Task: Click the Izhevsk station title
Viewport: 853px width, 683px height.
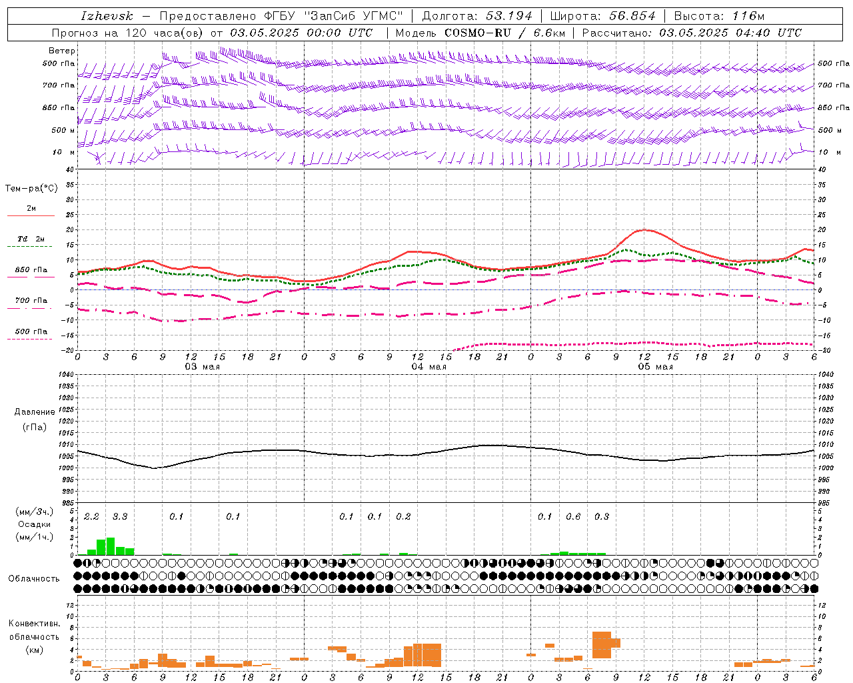Action: coord(107,16)
